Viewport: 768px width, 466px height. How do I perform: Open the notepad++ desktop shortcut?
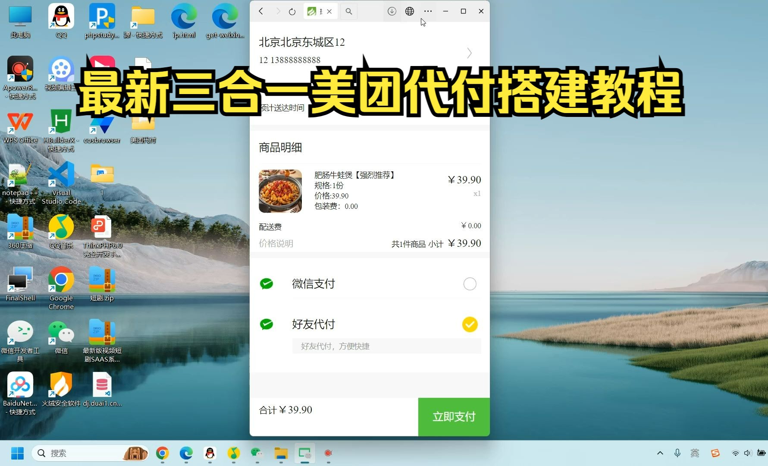(x=20, y=183)
